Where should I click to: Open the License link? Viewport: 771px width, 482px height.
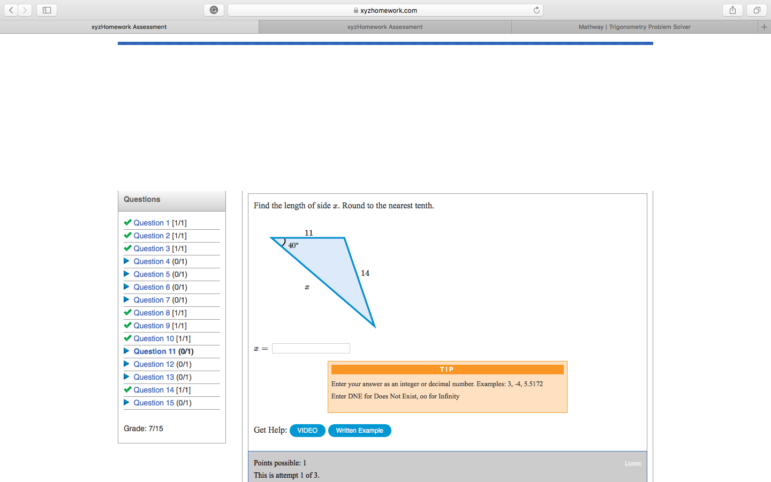(x=633, y=463)
